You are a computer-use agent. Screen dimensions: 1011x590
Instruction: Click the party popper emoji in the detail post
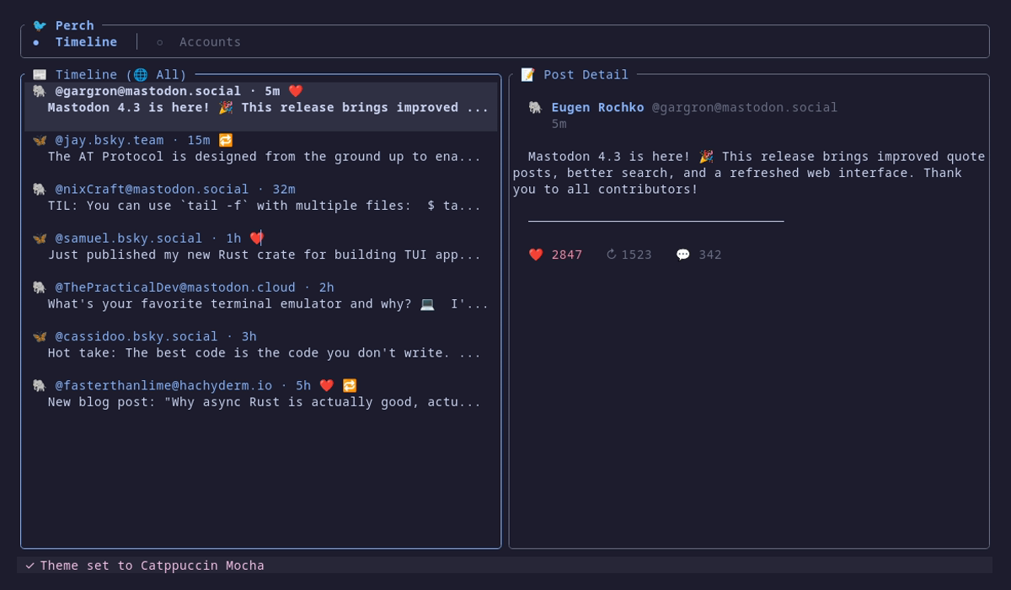pyautogui.click(x=706, y=156)
